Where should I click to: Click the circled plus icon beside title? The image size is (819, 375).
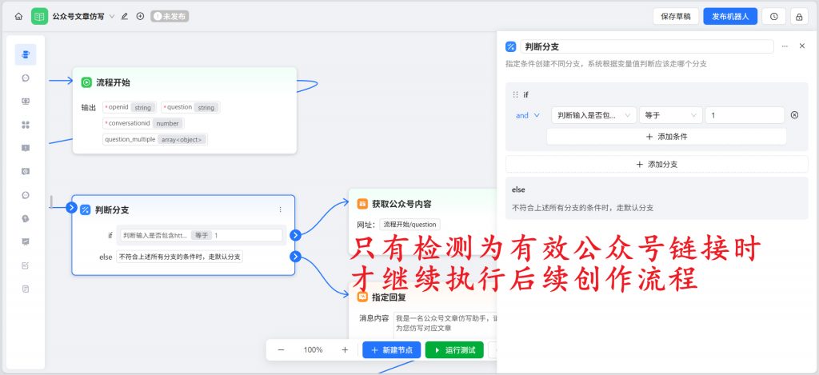(x=140, y=16)
